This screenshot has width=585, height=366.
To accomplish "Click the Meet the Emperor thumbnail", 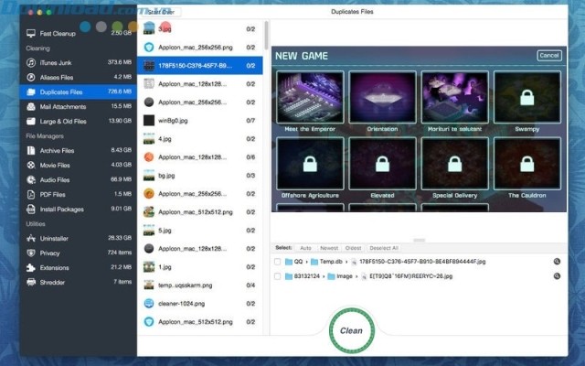I will [310, 97].
